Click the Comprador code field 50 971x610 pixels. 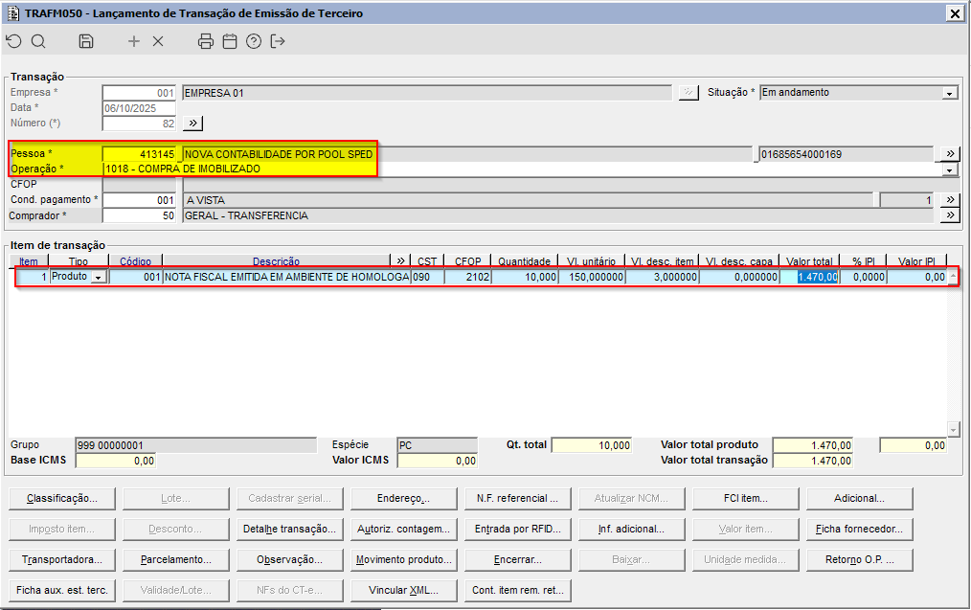pos(140,215)
